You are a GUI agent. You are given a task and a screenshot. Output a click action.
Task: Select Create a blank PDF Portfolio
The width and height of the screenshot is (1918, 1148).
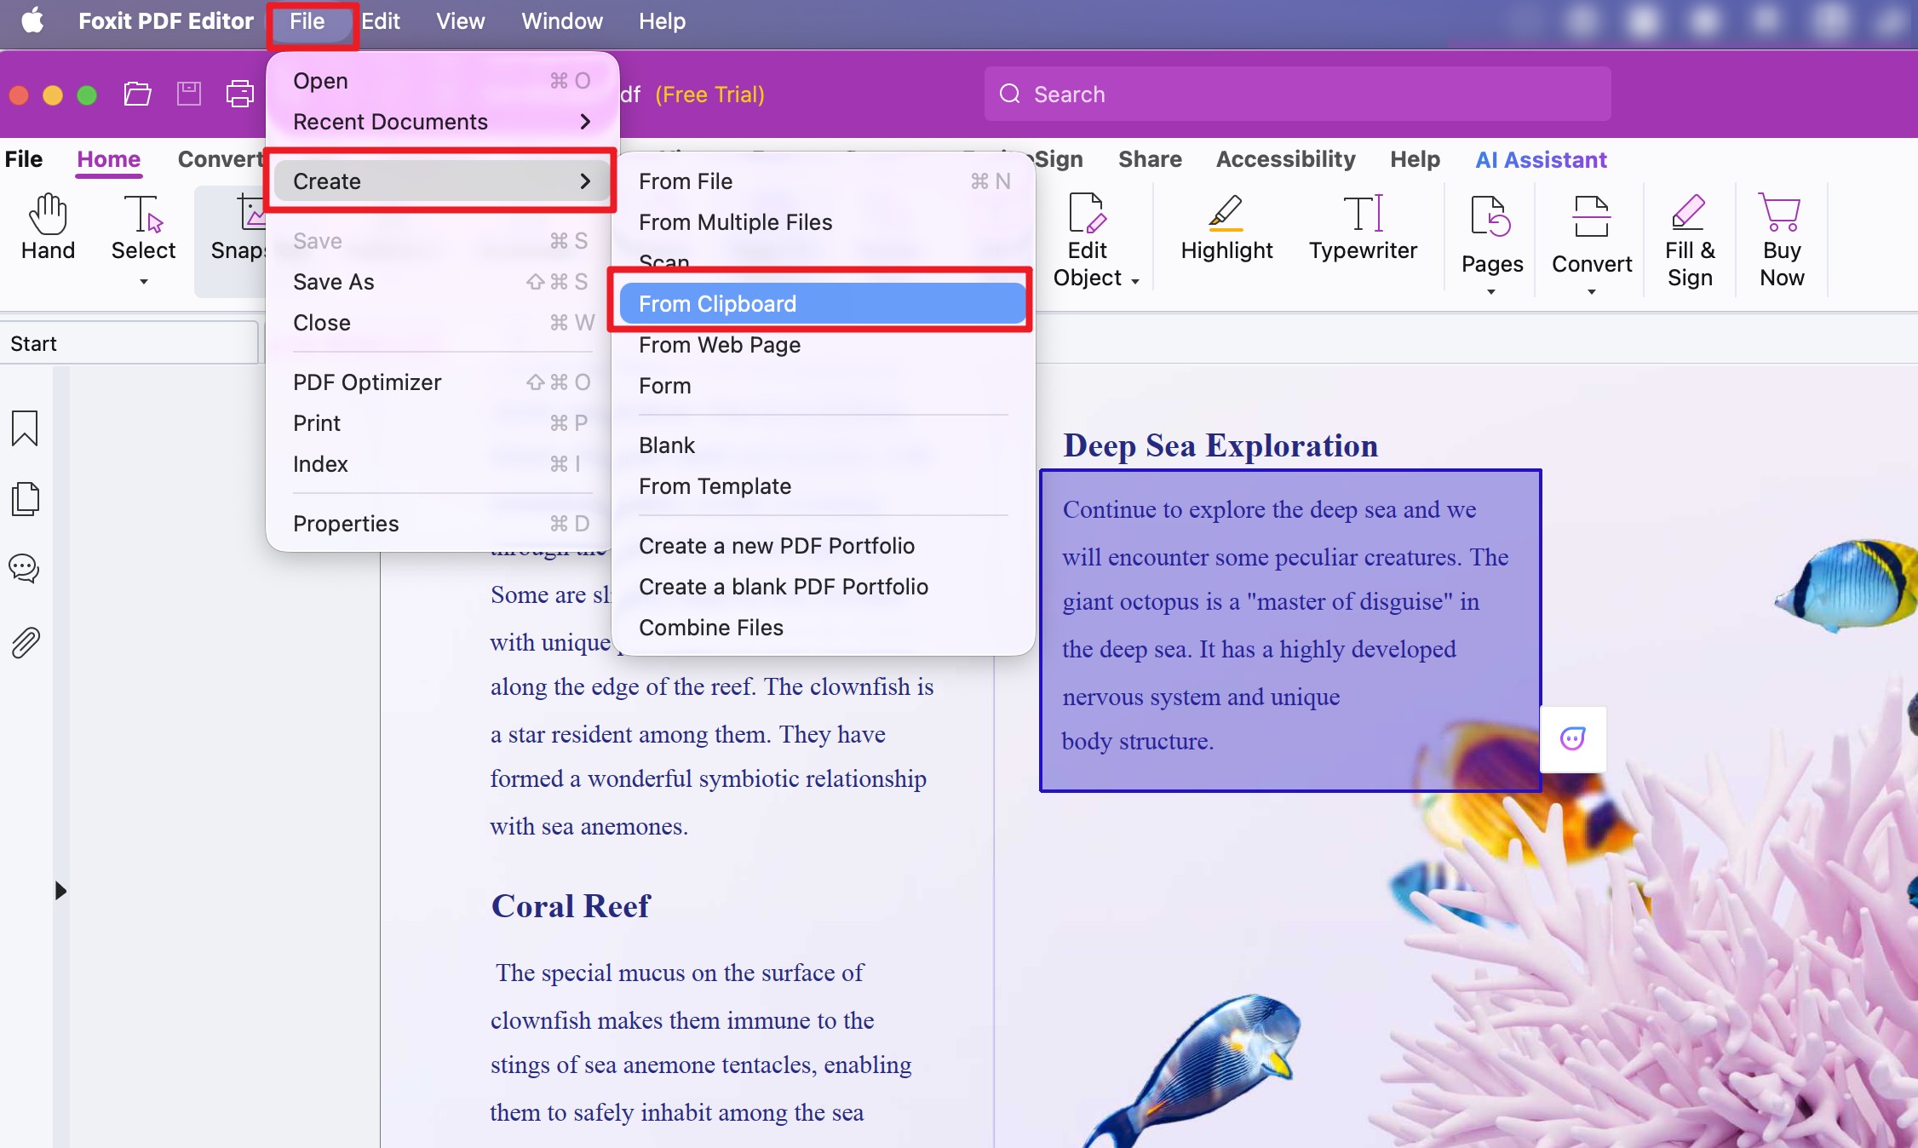click(x=823, y=587)
